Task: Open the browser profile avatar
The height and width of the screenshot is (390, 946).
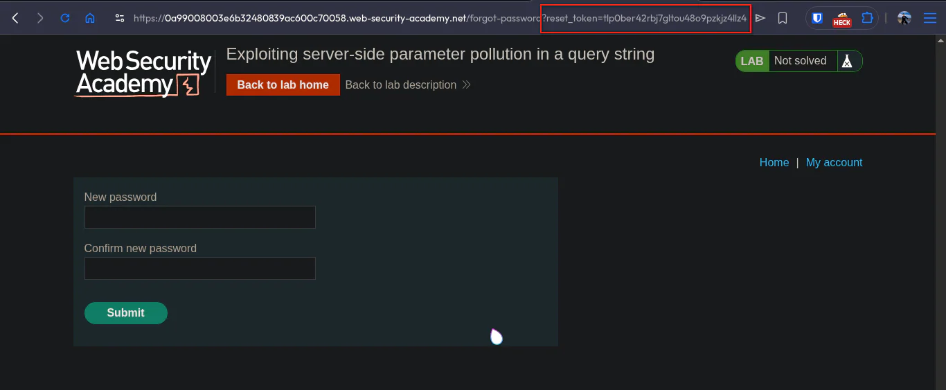Action: click(904, 18)
